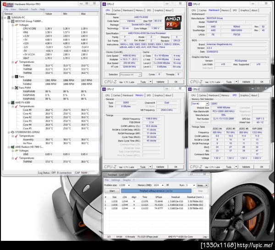Click the Fans icon in sensor tree
This screenshot has height=250, width=275.
coord(16,77)
